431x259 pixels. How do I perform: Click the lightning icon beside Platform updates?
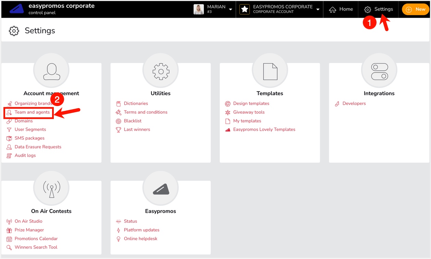[x=119, y=230]
